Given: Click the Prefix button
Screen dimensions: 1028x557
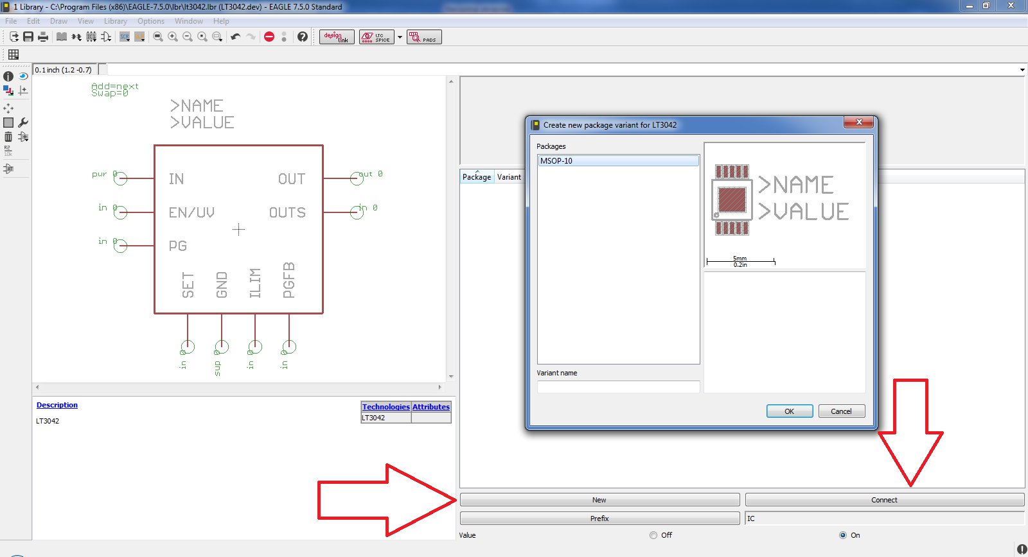Looking at the screenshot, I should point(599,518).
